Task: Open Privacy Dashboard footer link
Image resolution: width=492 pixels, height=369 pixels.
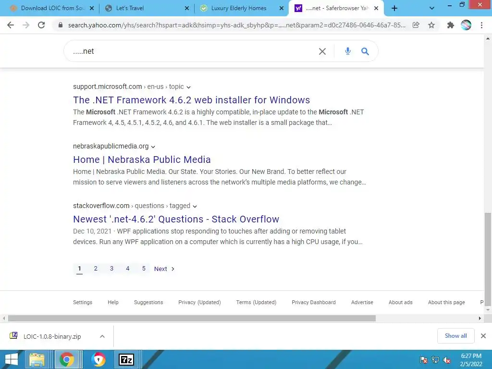Action: coord(314,302)
